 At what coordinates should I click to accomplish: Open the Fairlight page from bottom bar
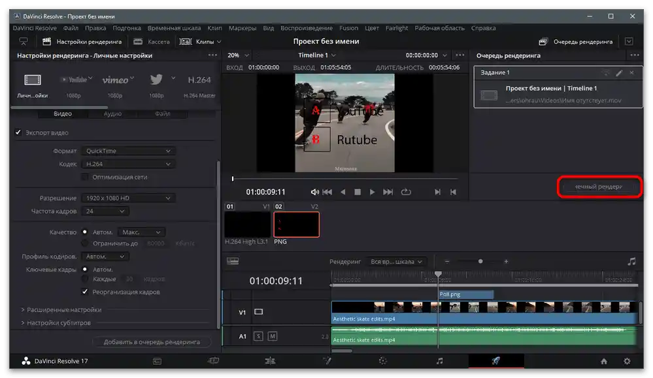point(439,361)
